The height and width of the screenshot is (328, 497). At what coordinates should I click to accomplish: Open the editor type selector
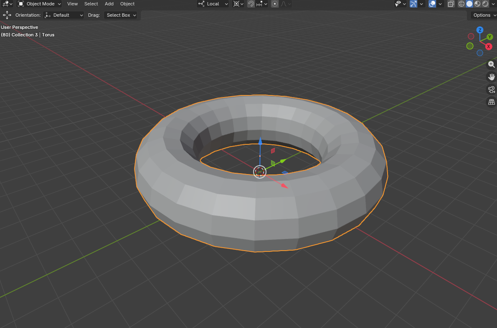[7, 4]
